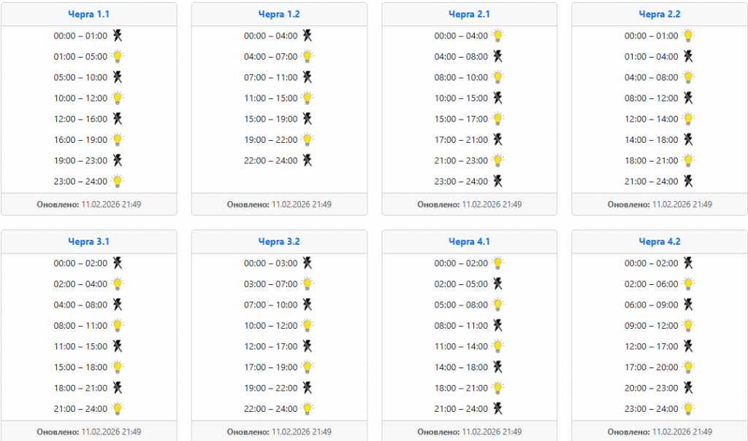The width and height of the screenshot is (748, 441).
Task: Select the Черга 4.2 heading link
Action: coord(660,241)
